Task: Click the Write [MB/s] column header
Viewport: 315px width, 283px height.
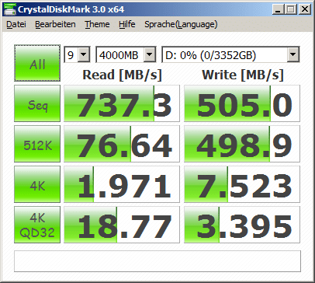Action: tap(243, 75)
